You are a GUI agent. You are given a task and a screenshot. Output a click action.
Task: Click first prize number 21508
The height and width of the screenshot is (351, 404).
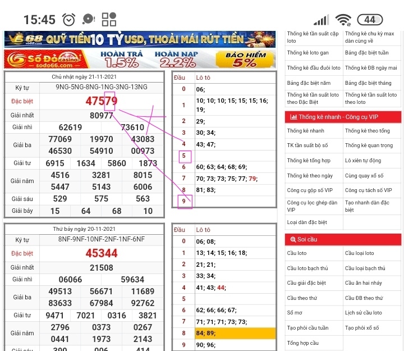coord(102,267)
